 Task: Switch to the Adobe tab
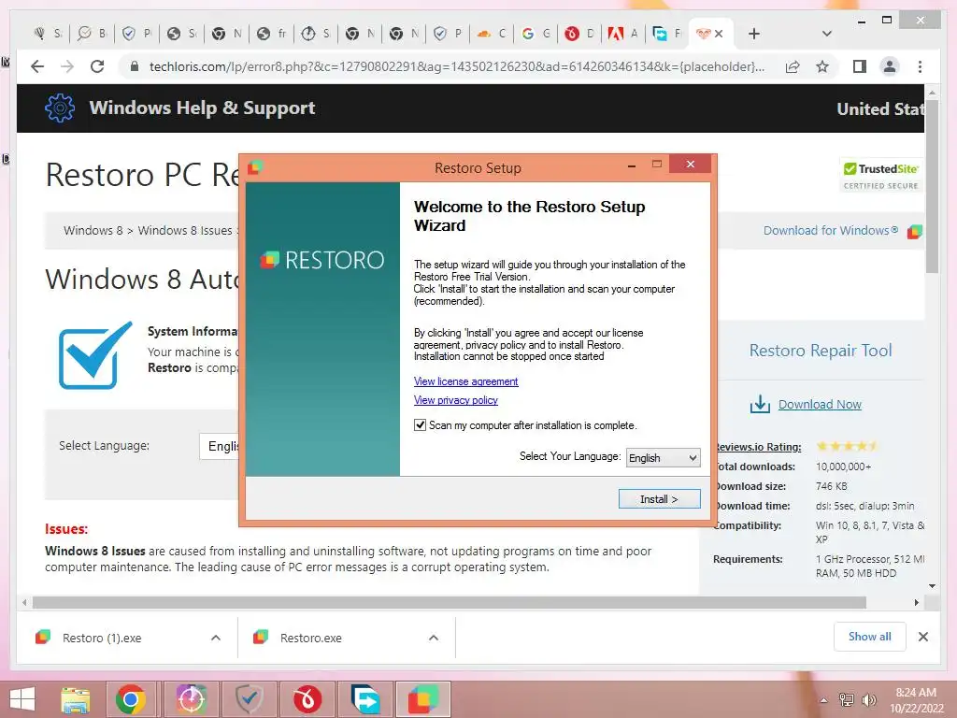click(623, 34)
